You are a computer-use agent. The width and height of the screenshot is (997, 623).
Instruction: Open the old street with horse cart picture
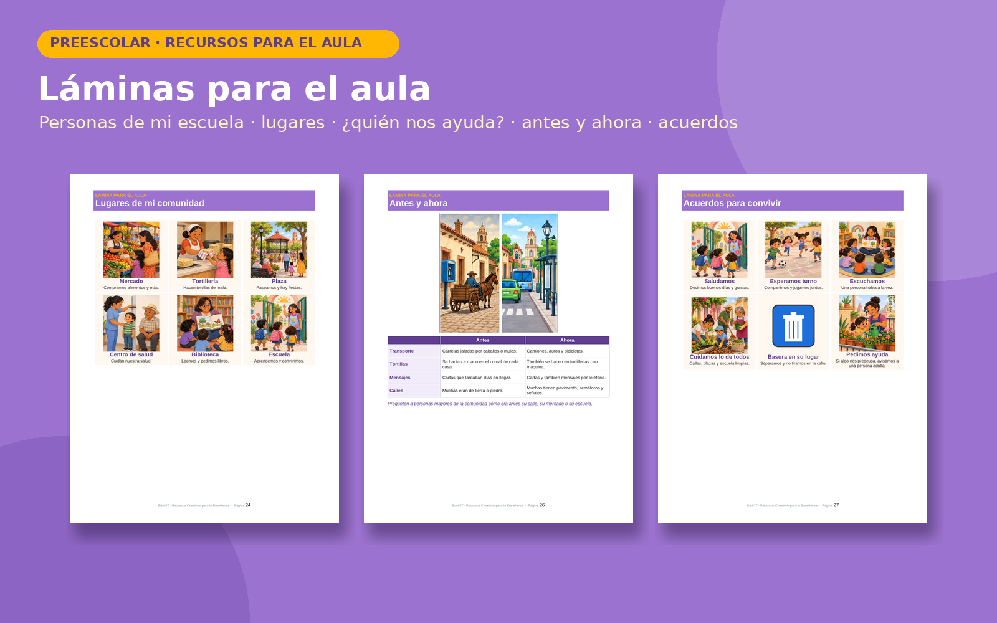[469, 273]
